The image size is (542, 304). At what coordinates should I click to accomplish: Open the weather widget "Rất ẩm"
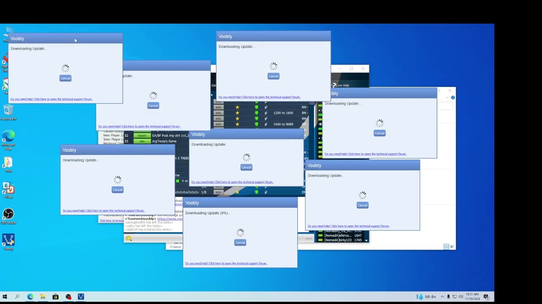[x=426, y=297]
